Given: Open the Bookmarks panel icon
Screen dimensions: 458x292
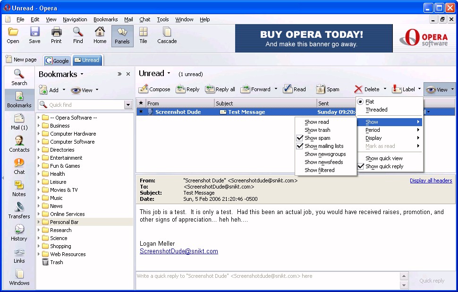Looking at the screenshot, I should [19, 100].
